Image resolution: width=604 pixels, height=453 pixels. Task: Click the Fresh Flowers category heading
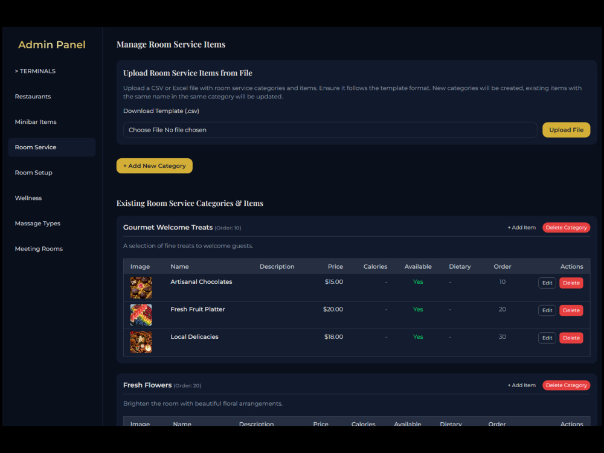147,385
